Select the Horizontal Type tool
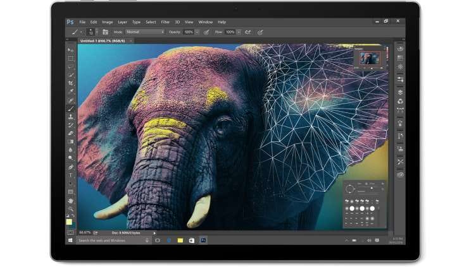The image size is (476, 267). (70, 175)
